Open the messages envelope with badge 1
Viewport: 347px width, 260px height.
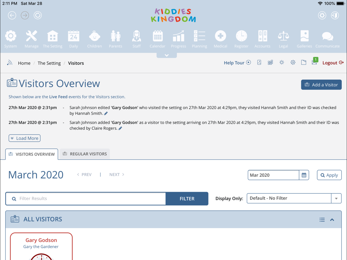(315, 61)
